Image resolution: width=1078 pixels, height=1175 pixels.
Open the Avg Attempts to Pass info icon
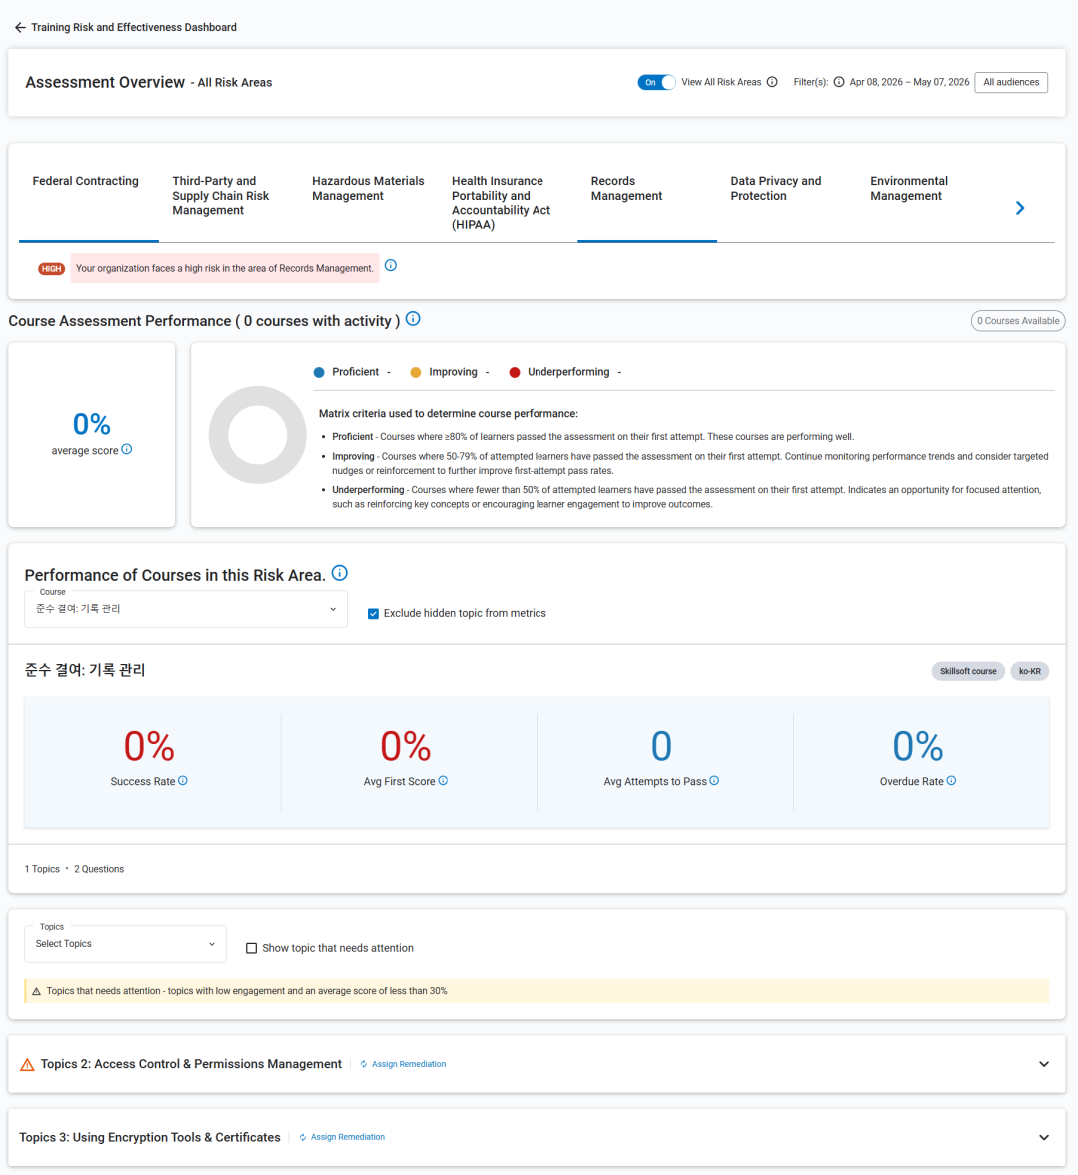714,781
